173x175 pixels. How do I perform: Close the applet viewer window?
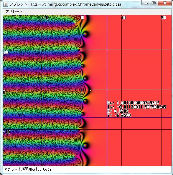(165, 3)
